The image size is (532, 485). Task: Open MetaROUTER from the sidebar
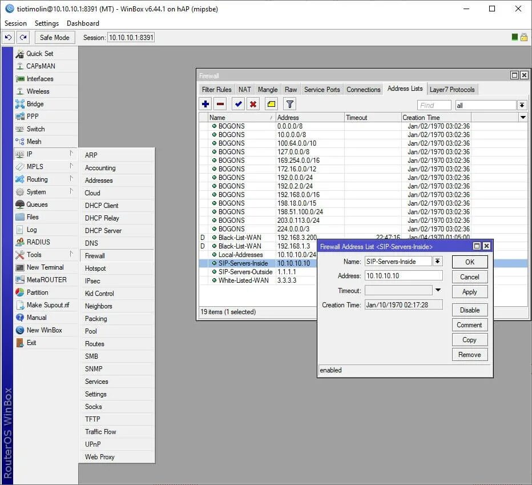tap(46, 280)
